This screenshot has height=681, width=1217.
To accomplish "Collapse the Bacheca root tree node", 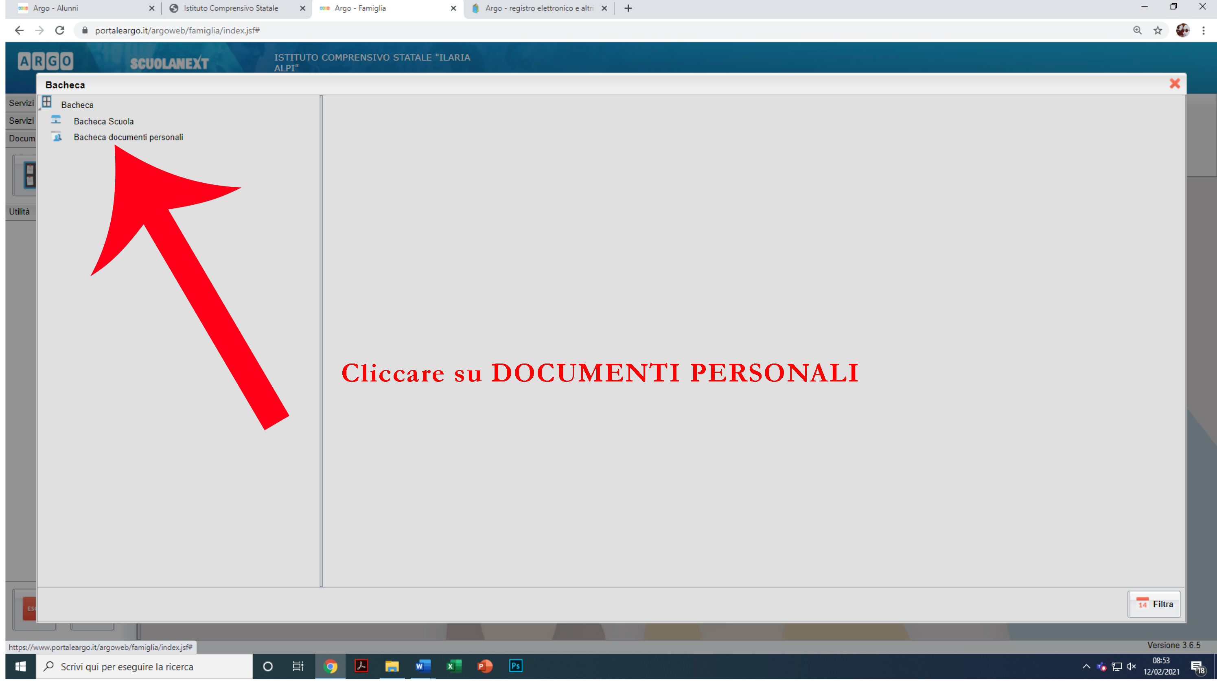I will (x=40, y=108).
